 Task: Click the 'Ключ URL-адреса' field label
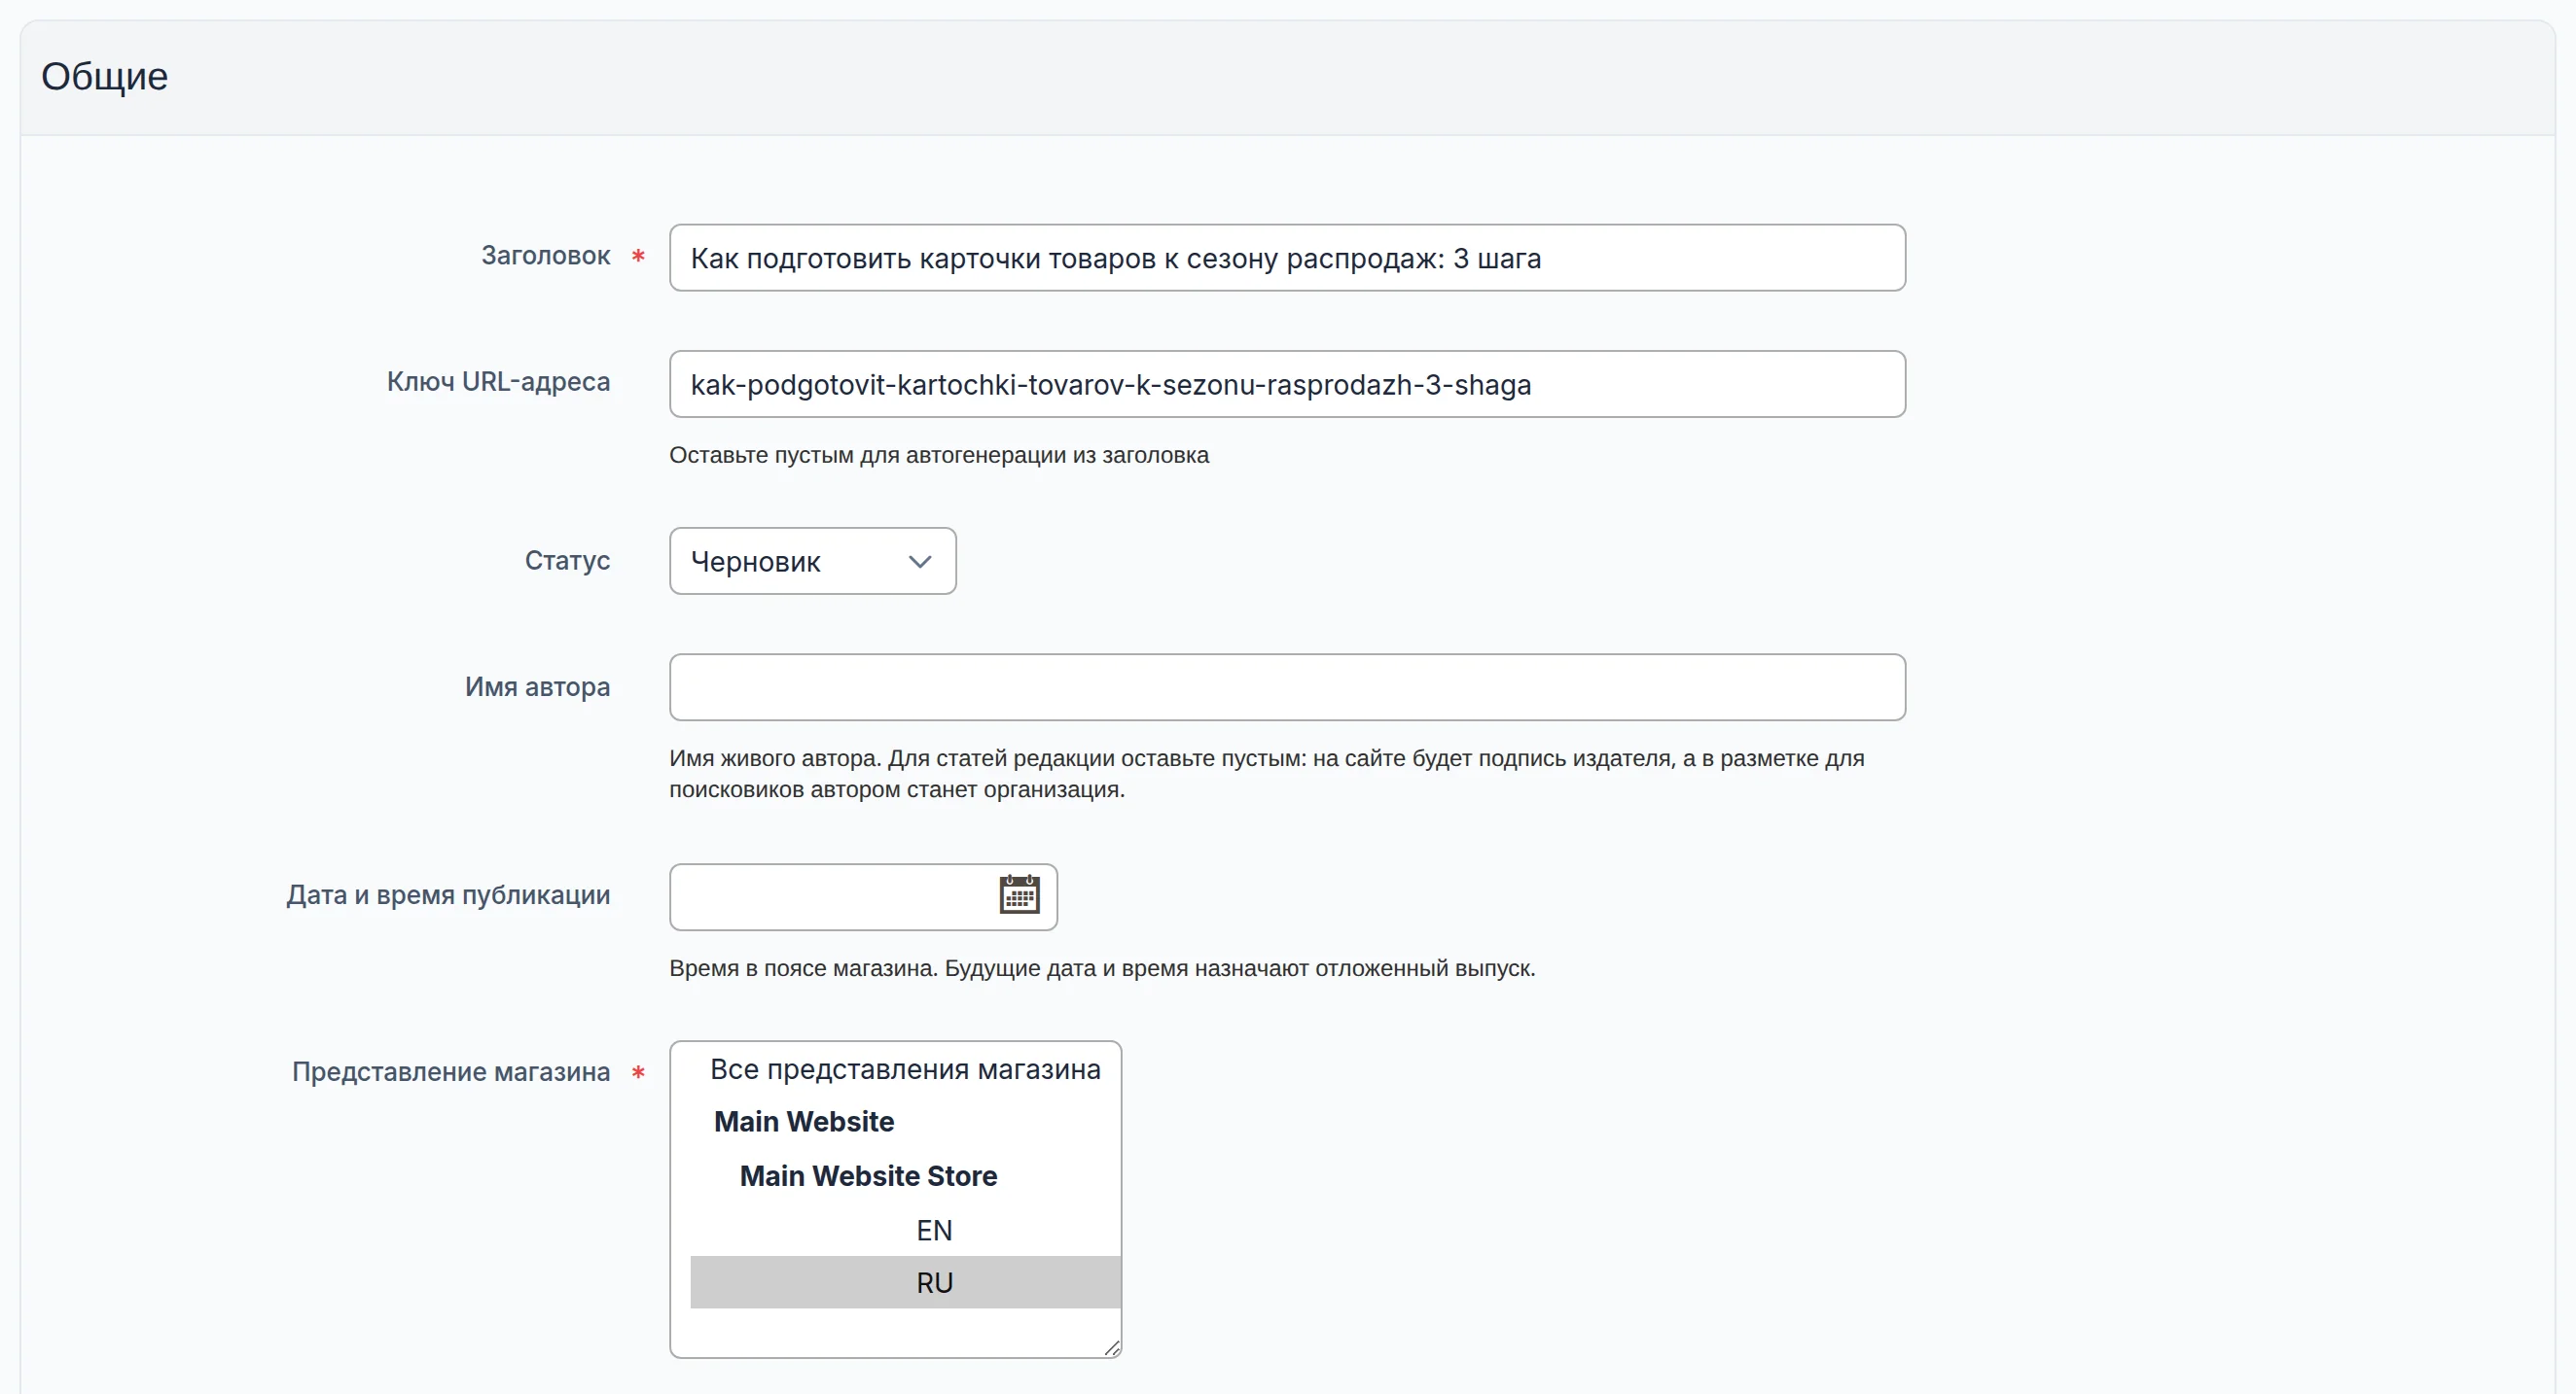[498, 382]
